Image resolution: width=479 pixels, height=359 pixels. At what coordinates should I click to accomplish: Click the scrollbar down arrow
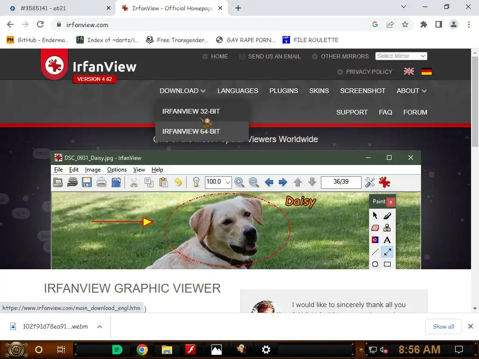point(475,309)
